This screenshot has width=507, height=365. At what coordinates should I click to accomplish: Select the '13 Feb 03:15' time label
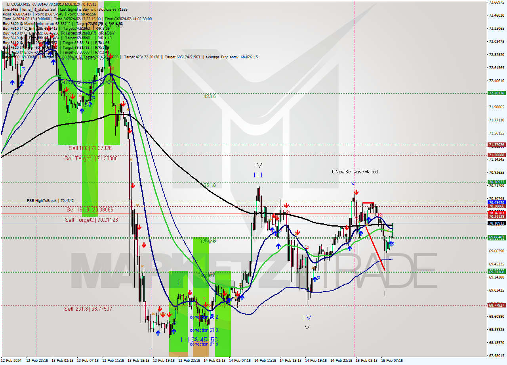pyautogui.click(x=63, y=361)
